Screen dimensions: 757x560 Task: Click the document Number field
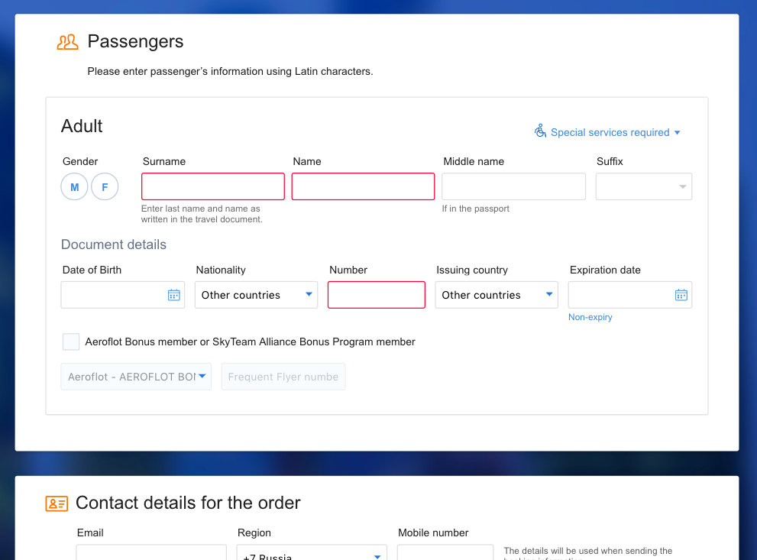click(377, 295)
